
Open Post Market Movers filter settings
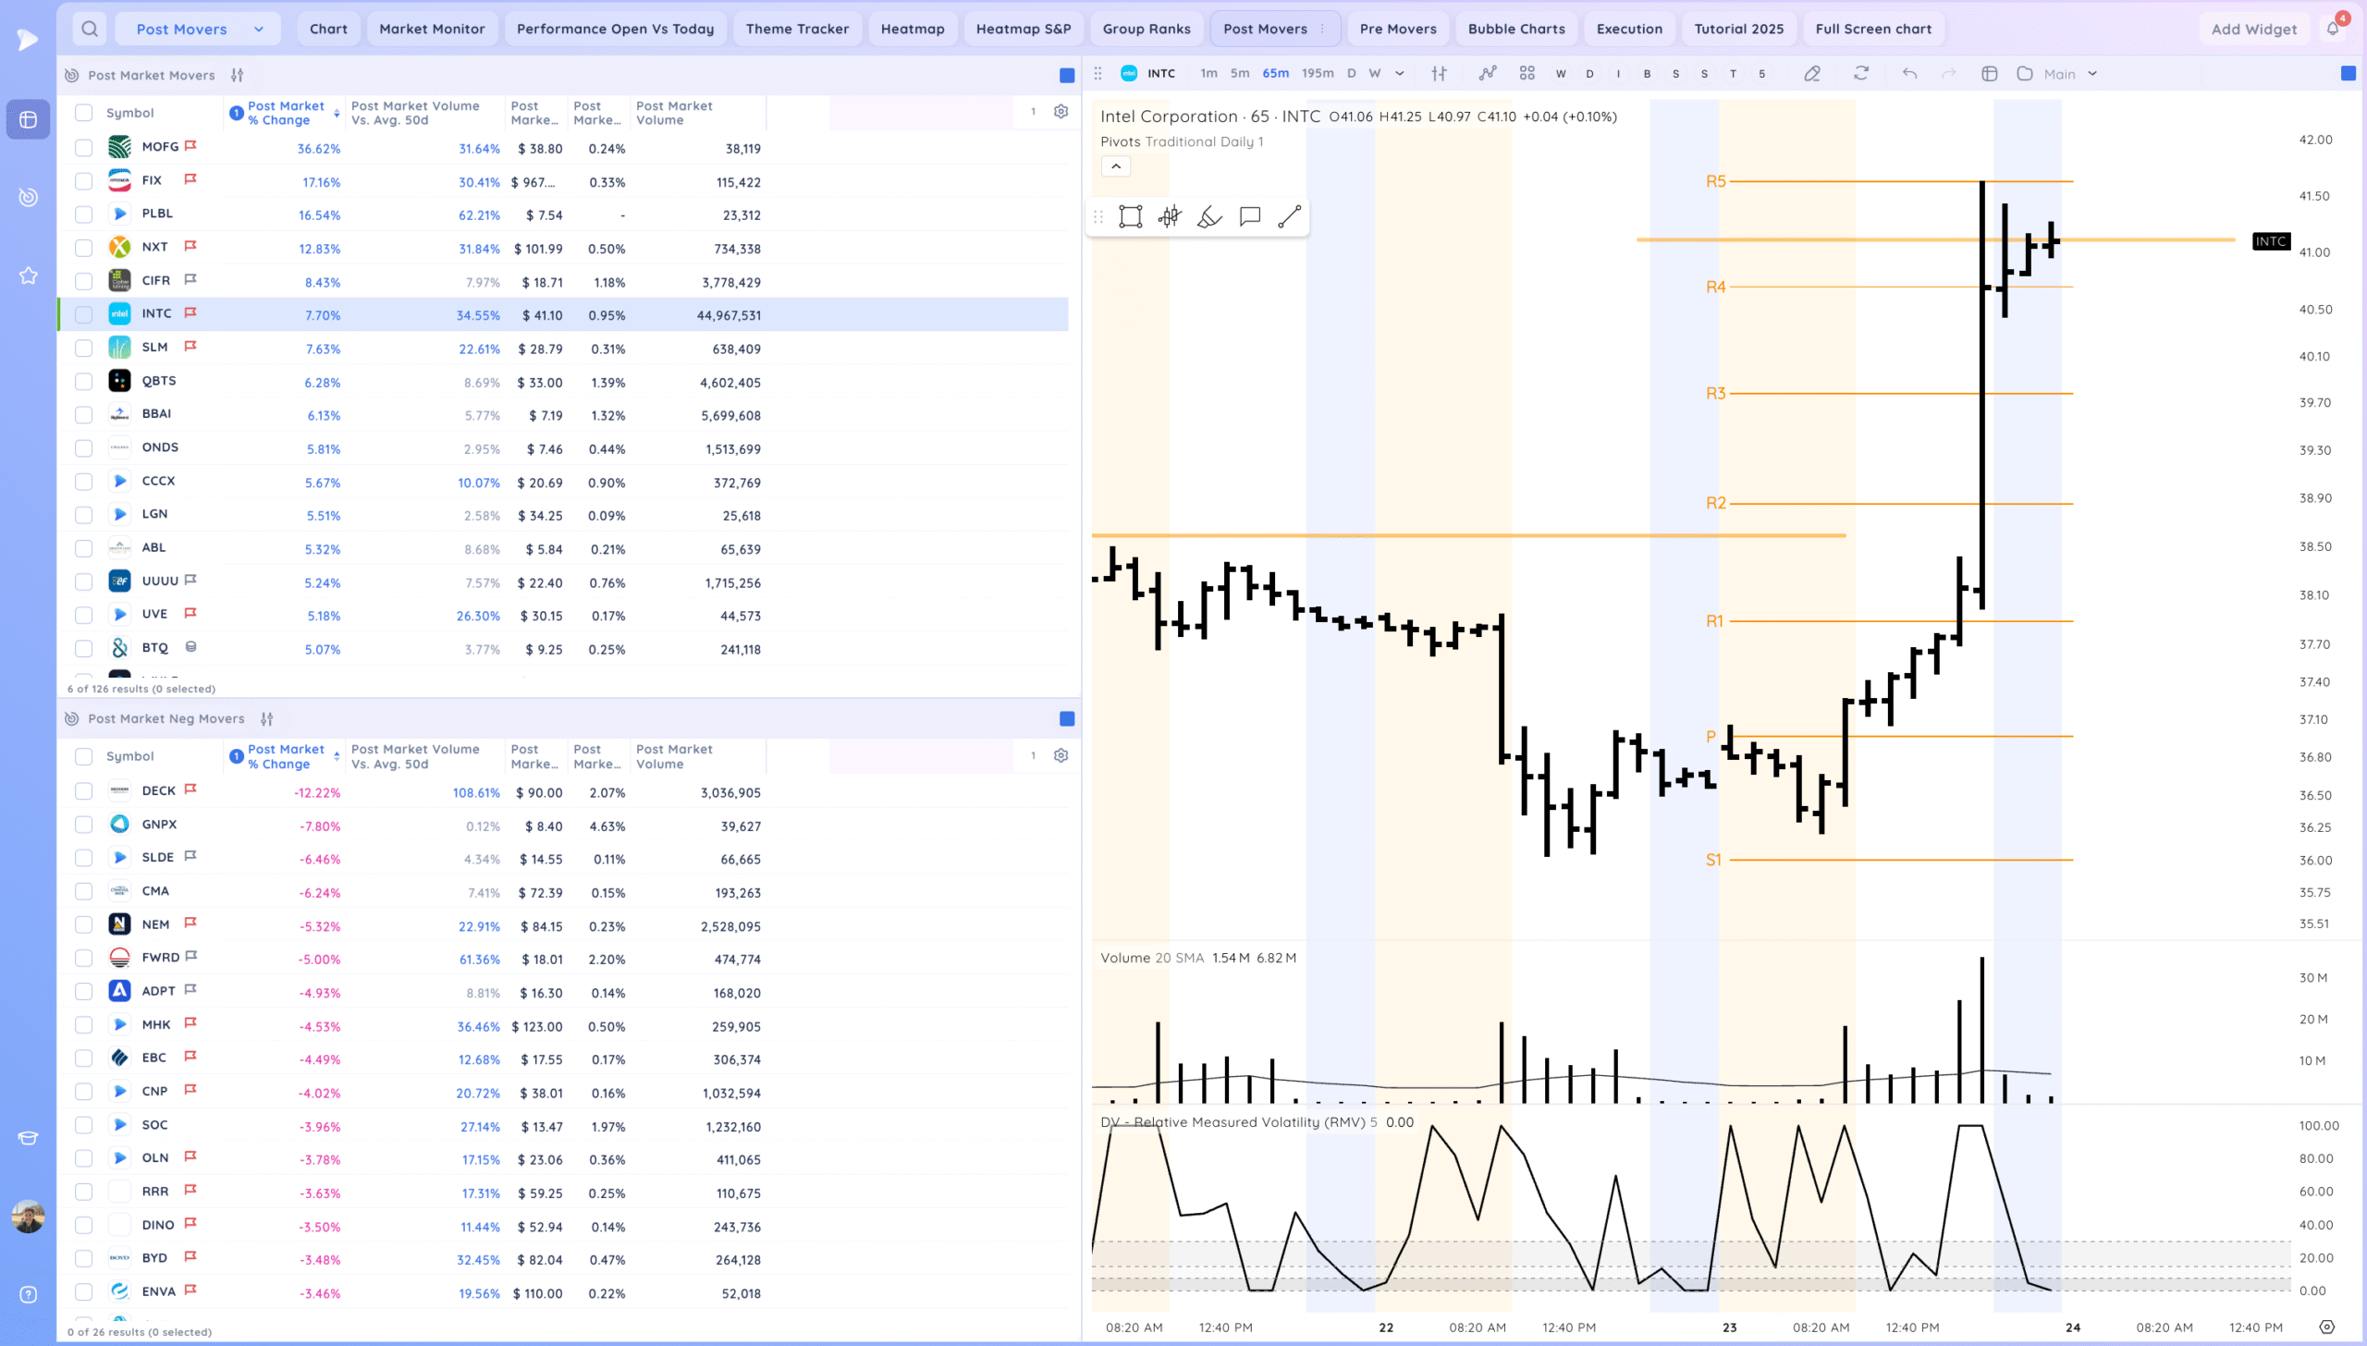(x=238, y=75)
